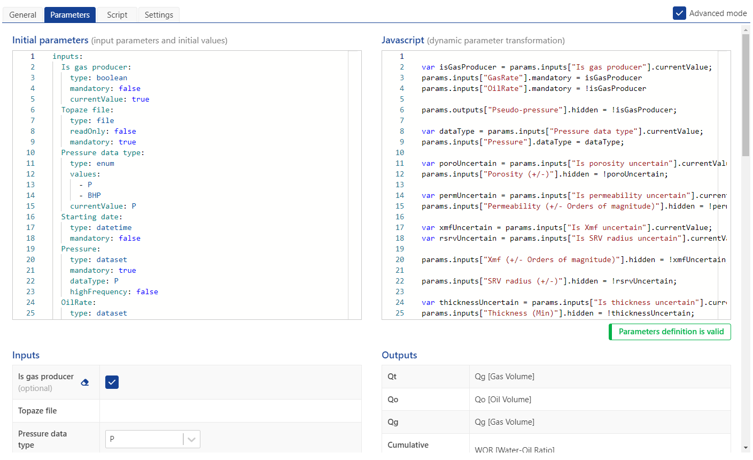The width and height of the screenshot is (753, 460).
Task: Click the Qt output row label
Action: (x=392, y=377)
